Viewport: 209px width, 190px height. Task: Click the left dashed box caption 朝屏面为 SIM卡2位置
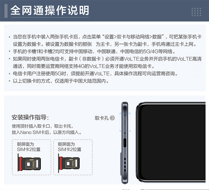pos(29,147)
